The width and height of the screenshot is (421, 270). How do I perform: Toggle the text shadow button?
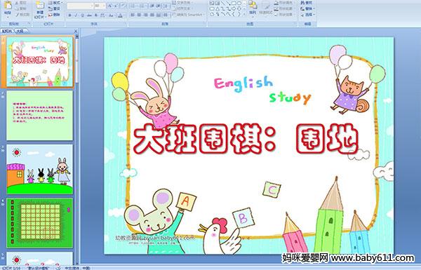96,15
